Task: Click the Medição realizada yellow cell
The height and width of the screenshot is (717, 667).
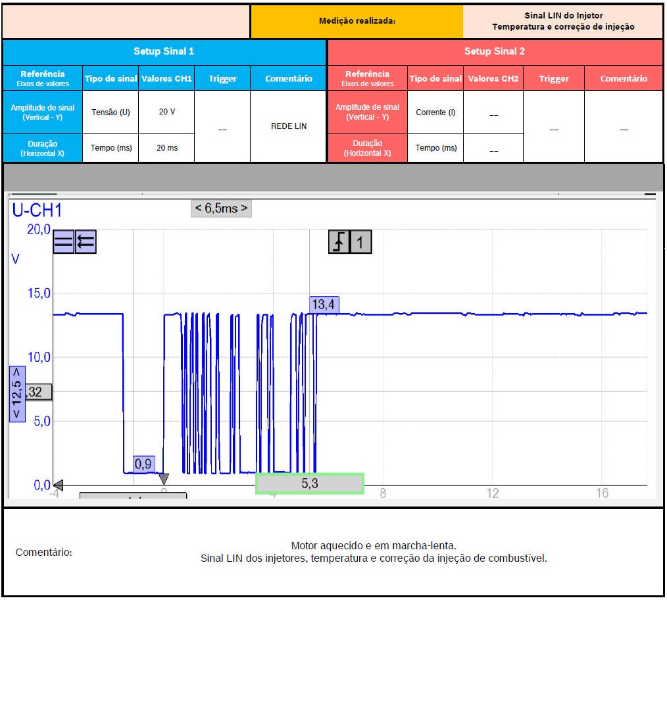Action: click(x=357, y=21)
